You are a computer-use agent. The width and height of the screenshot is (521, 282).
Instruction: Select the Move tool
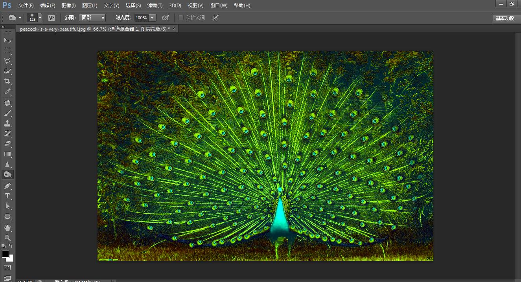(x=7, y=40)
